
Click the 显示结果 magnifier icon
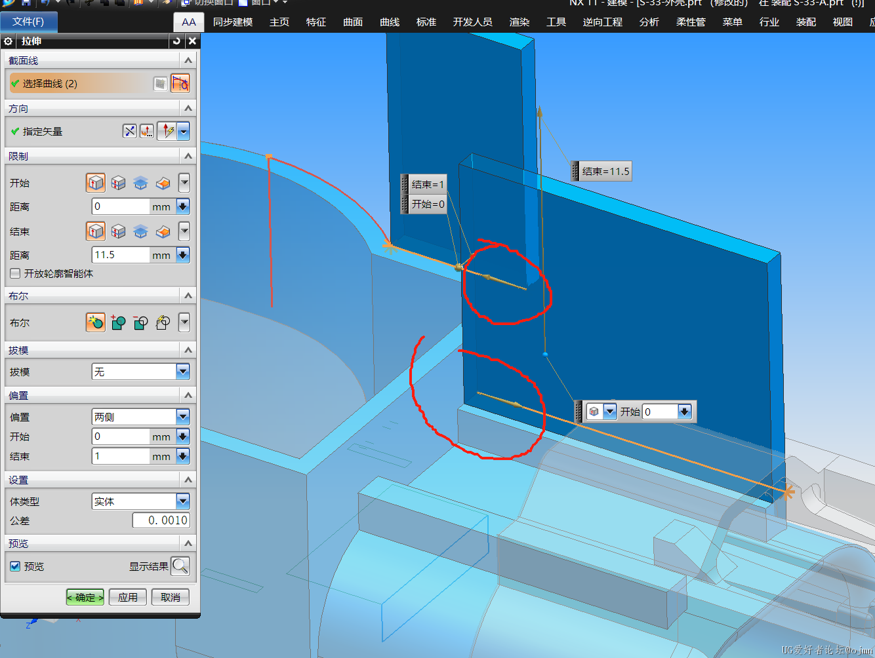tap(180, 566)
